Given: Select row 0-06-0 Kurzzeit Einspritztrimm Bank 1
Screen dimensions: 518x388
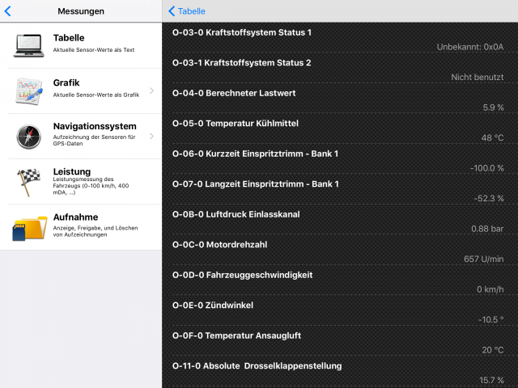Looking at the screenshot, I should pos(340,159).
